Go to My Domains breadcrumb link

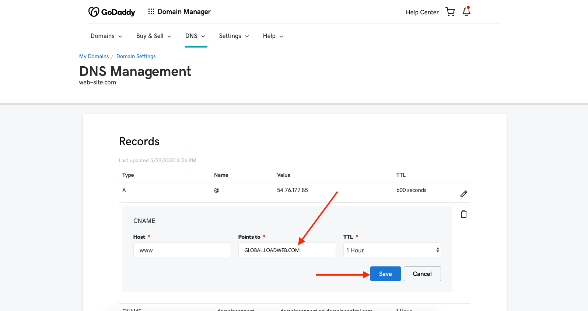(94, 56)
